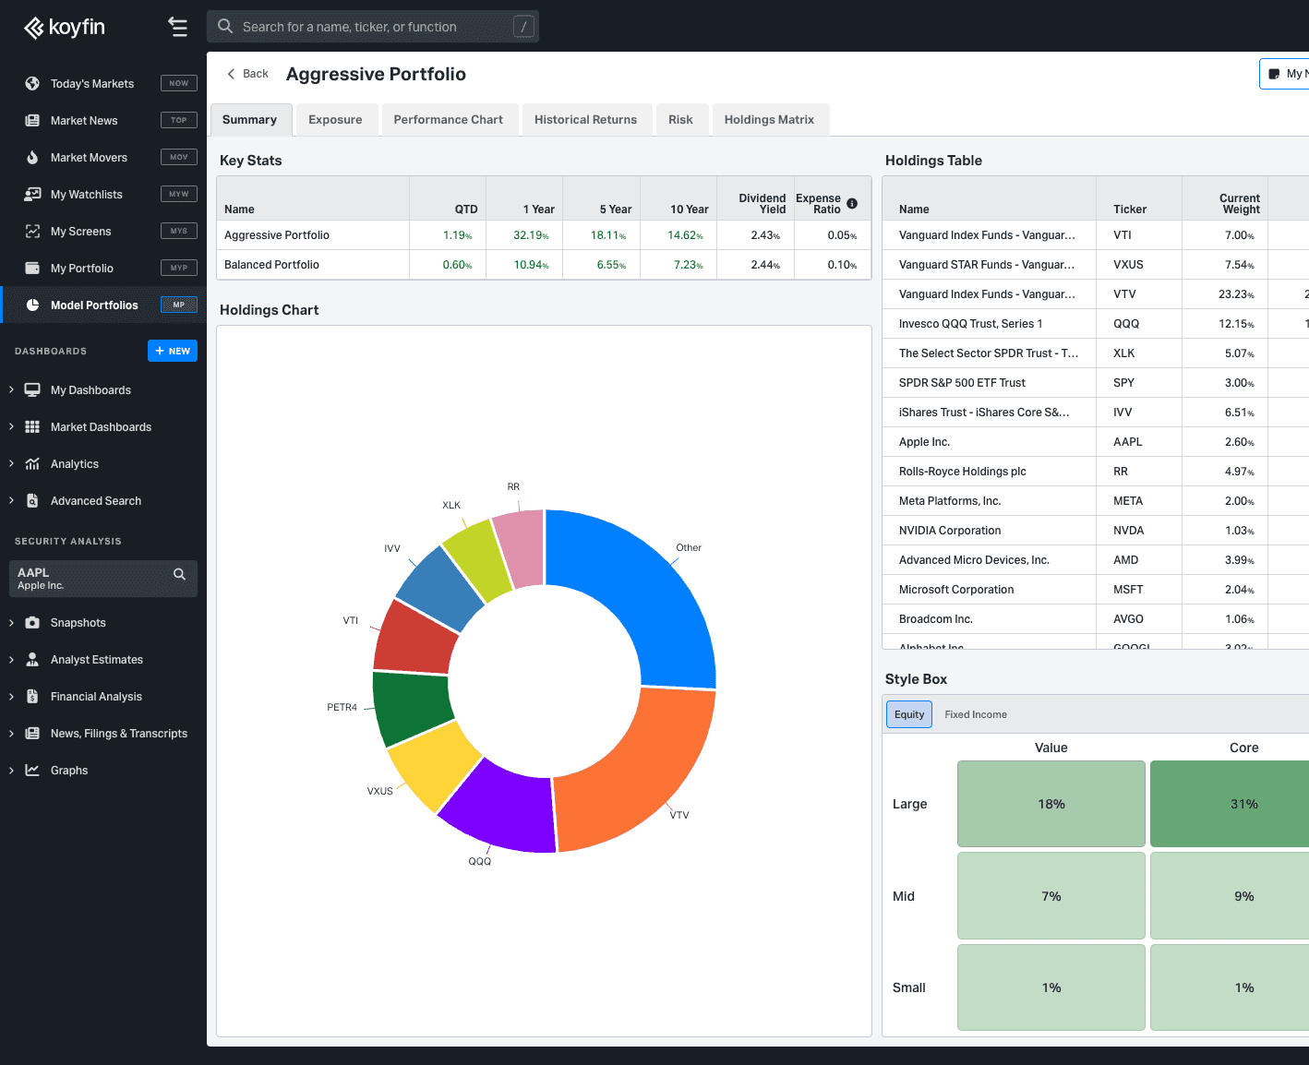Click the Snapshots camera icon
The image size is (1309, 1065).
coord(32,623)
